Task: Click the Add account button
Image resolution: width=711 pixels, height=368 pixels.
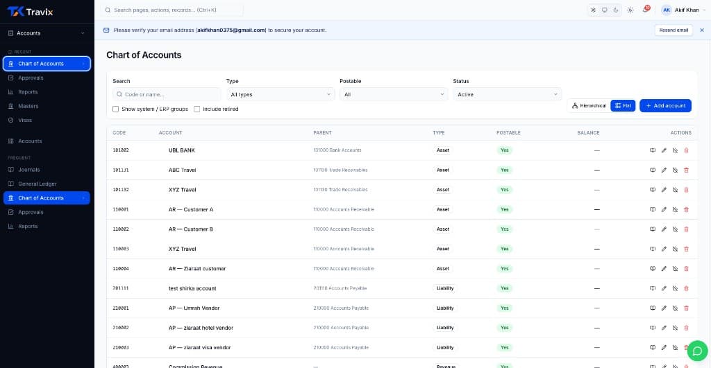Action: pos(665,106)
